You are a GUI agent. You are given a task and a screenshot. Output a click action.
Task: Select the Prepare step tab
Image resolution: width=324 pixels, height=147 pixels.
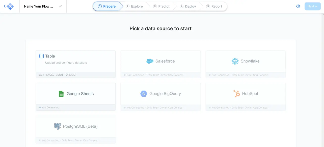(107, 6)
